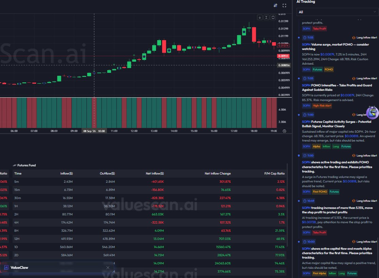
Task: Click clock icon on 10:00 alert
Action: coord(304,242)
